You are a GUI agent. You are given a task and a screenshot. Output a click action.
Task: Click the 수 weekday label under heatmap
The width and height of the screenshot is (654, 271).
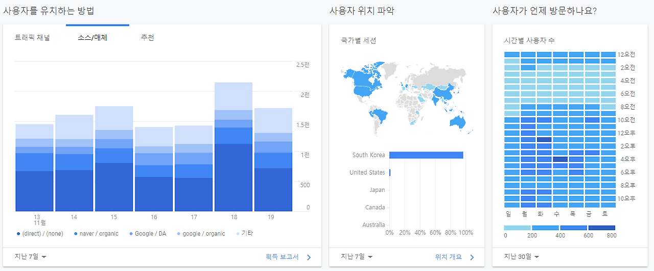556,214
